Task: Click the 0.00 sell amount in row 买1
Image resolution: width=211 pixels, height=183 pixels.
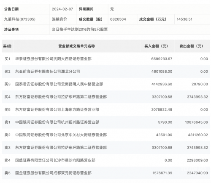Action: (x=204, y=59)
